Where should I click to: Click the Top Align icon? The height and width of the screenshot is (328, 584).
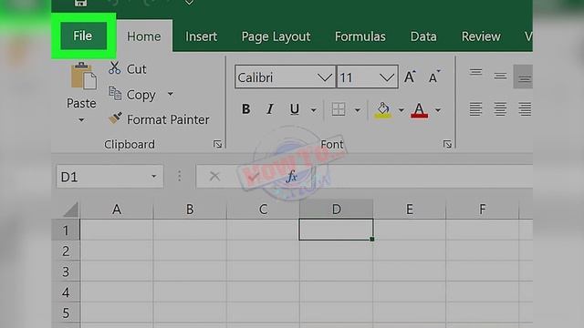[475, 73]
